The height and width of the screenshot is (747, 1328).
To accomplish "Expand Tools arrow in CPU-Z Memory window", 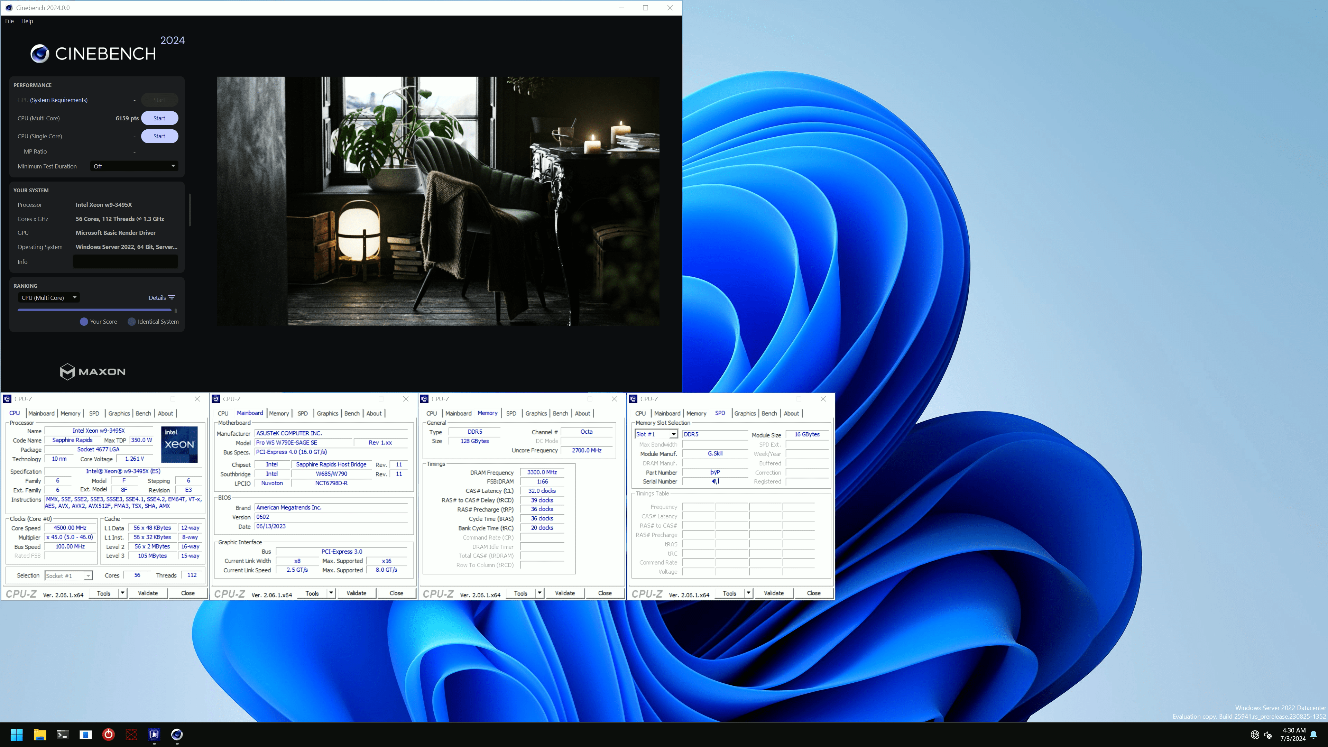I will point(540,593).
